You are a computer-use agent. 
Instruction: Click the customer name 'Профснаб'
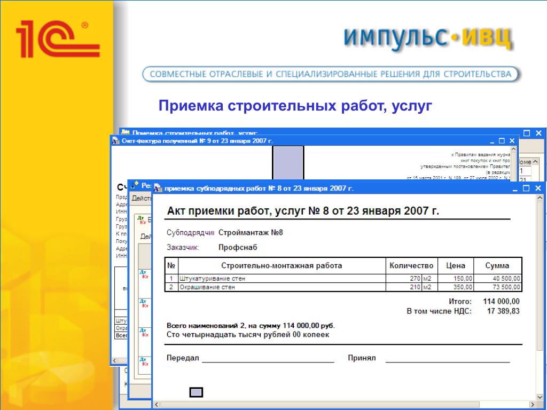(238, 248)
